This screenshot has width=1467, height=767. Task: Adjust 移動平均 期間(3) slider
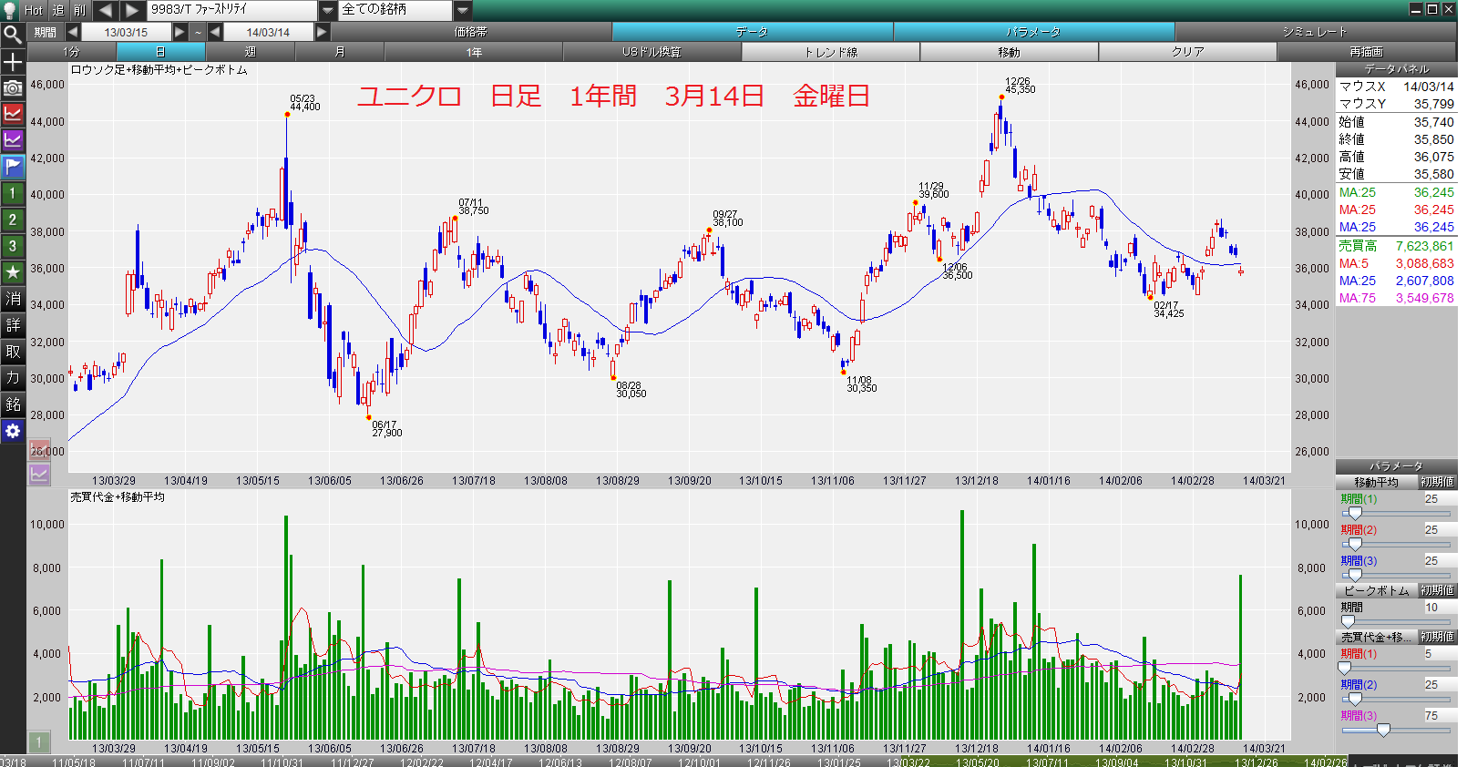pos(1355,576)
